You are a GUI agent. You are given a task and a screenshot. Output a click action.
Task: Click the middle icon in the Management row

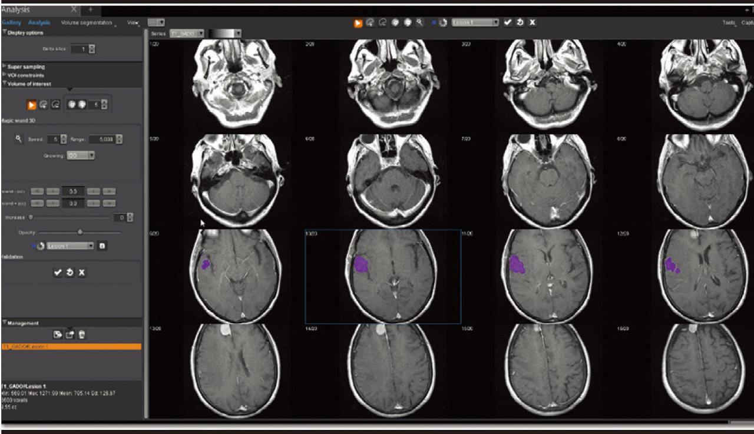70,334
